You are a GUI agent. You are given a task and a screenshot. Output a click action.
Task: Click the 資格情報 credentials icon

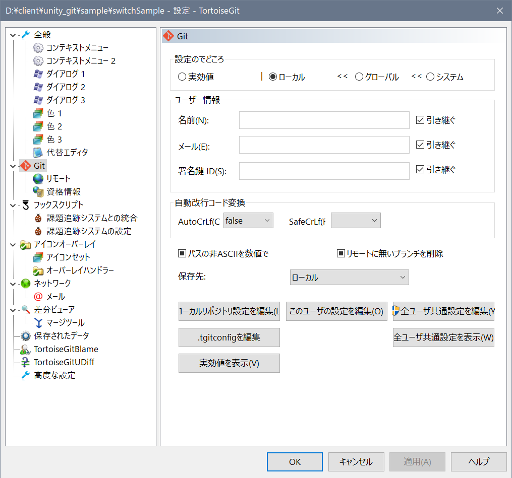coord(38,192)
